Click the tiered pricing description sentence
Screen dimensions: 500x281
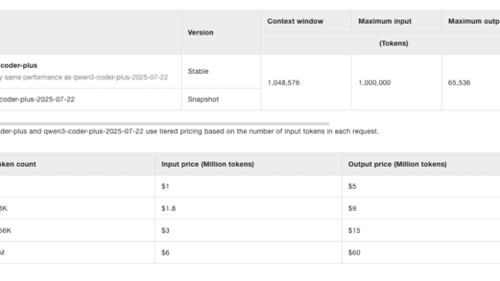(x=190, y=131)
